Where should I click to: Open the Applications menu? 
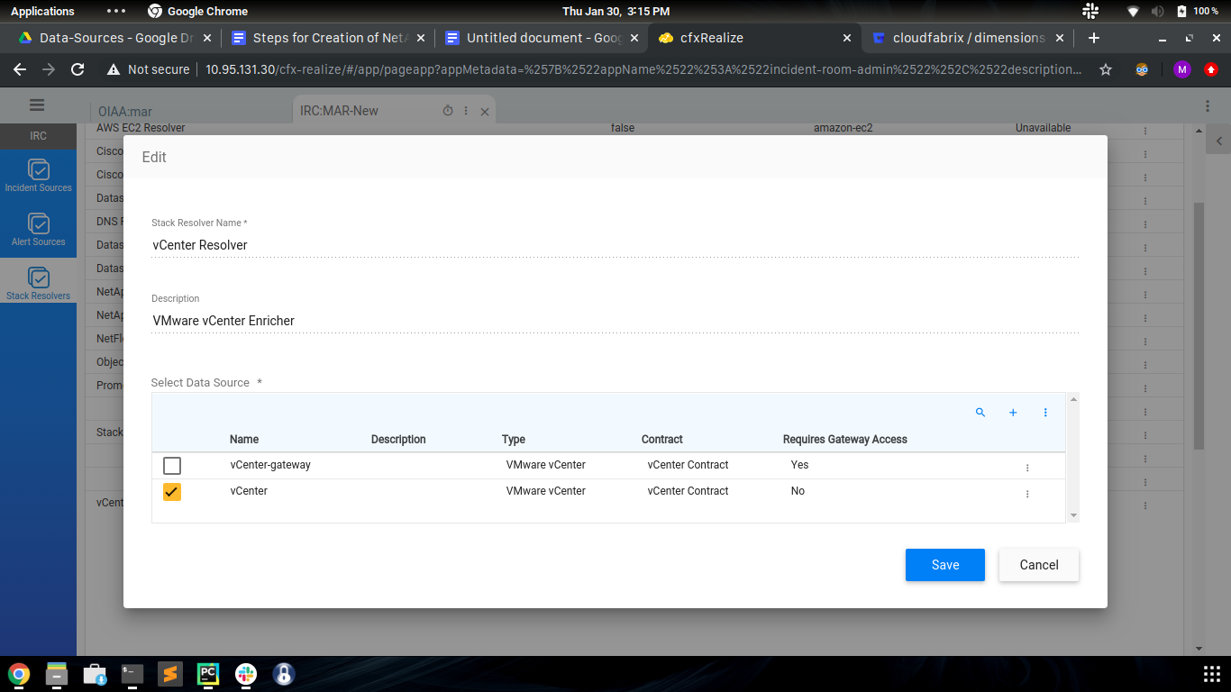tap(42, 11)
